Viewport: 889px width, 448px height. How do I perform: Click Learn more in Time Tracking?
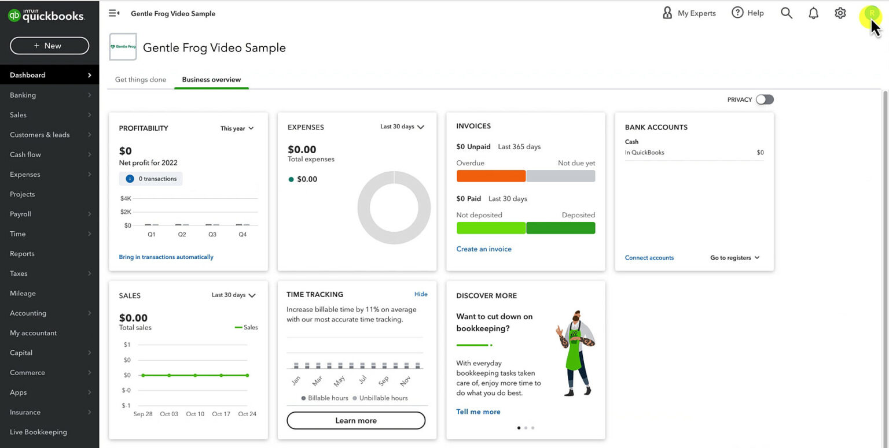coord(356,420)
